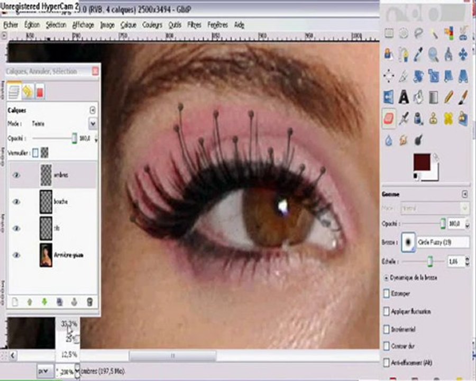Screen dimensions: 476x381
Task: Choose the Move tool
Action: [x=463, y=55]
